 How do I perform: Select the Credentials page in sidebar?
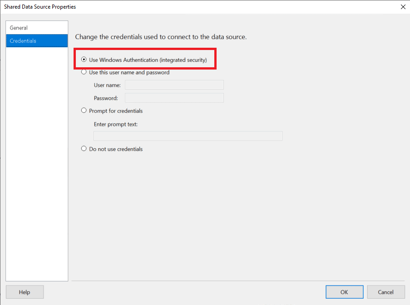[37, 41]
